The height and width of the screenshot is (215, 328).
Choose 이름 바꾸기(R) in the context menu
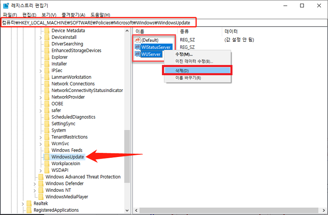(197, 78)
